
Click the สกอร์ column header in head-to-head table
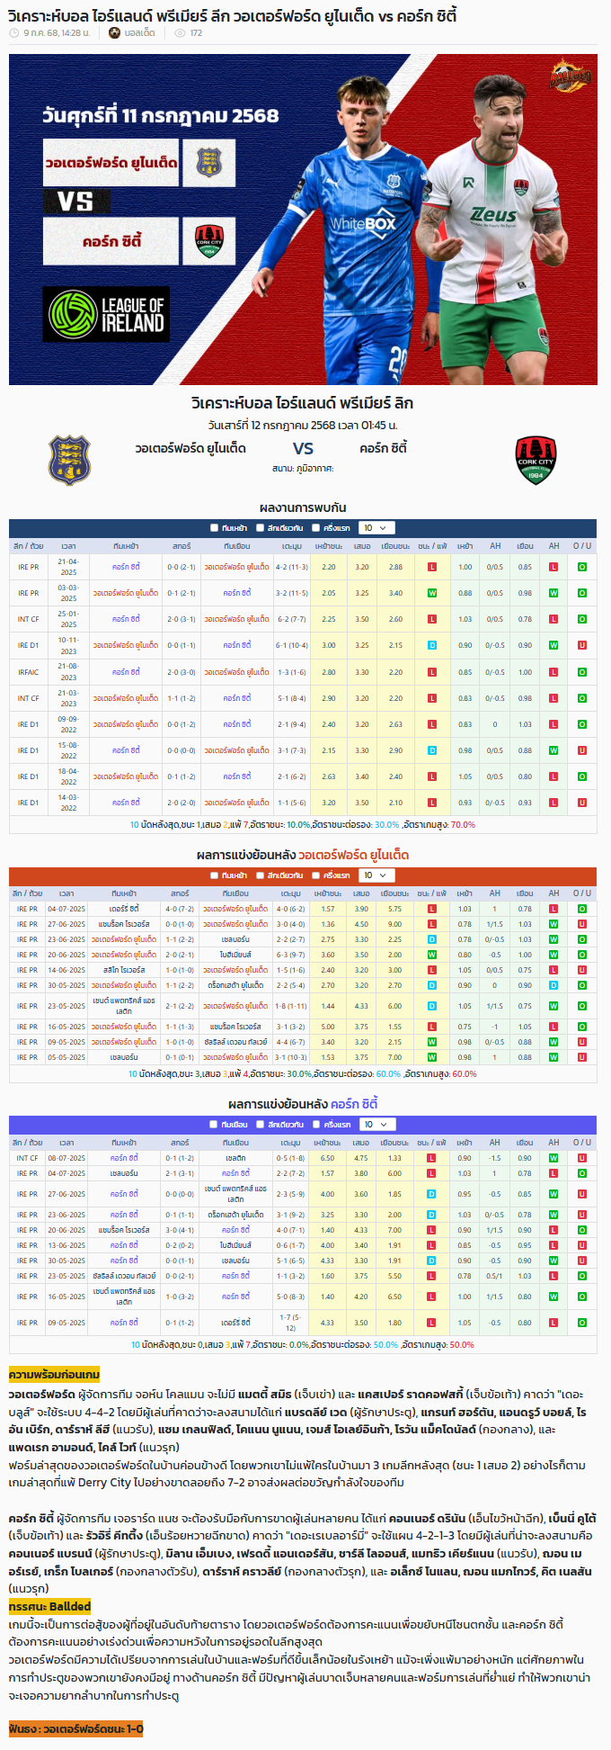pyautogui.click(x=182, y=546)
